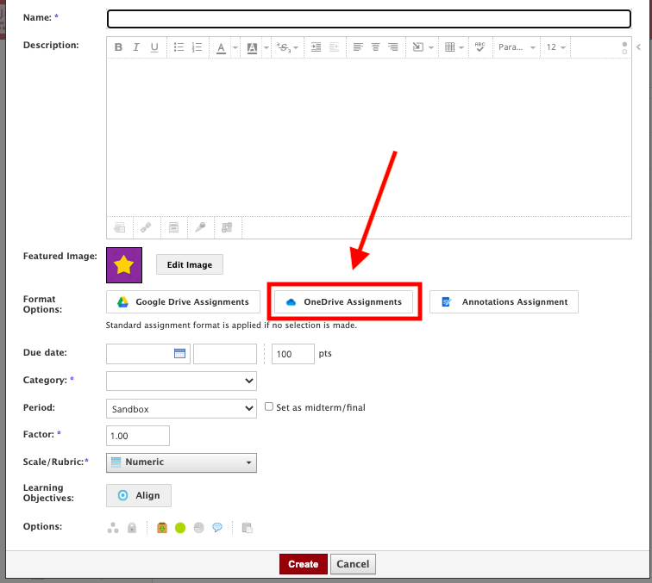Click the due time field
The image size is (652, 583).
[225, 354]
